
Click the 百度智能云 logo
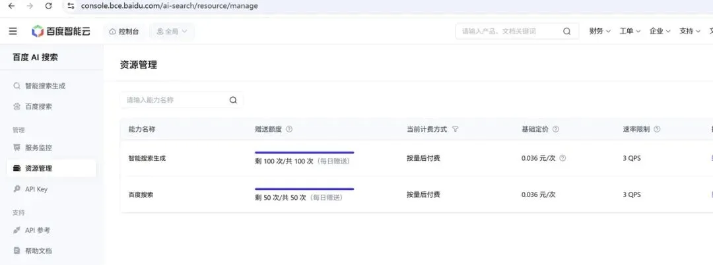pyautogui.click(x=61, y=31)
